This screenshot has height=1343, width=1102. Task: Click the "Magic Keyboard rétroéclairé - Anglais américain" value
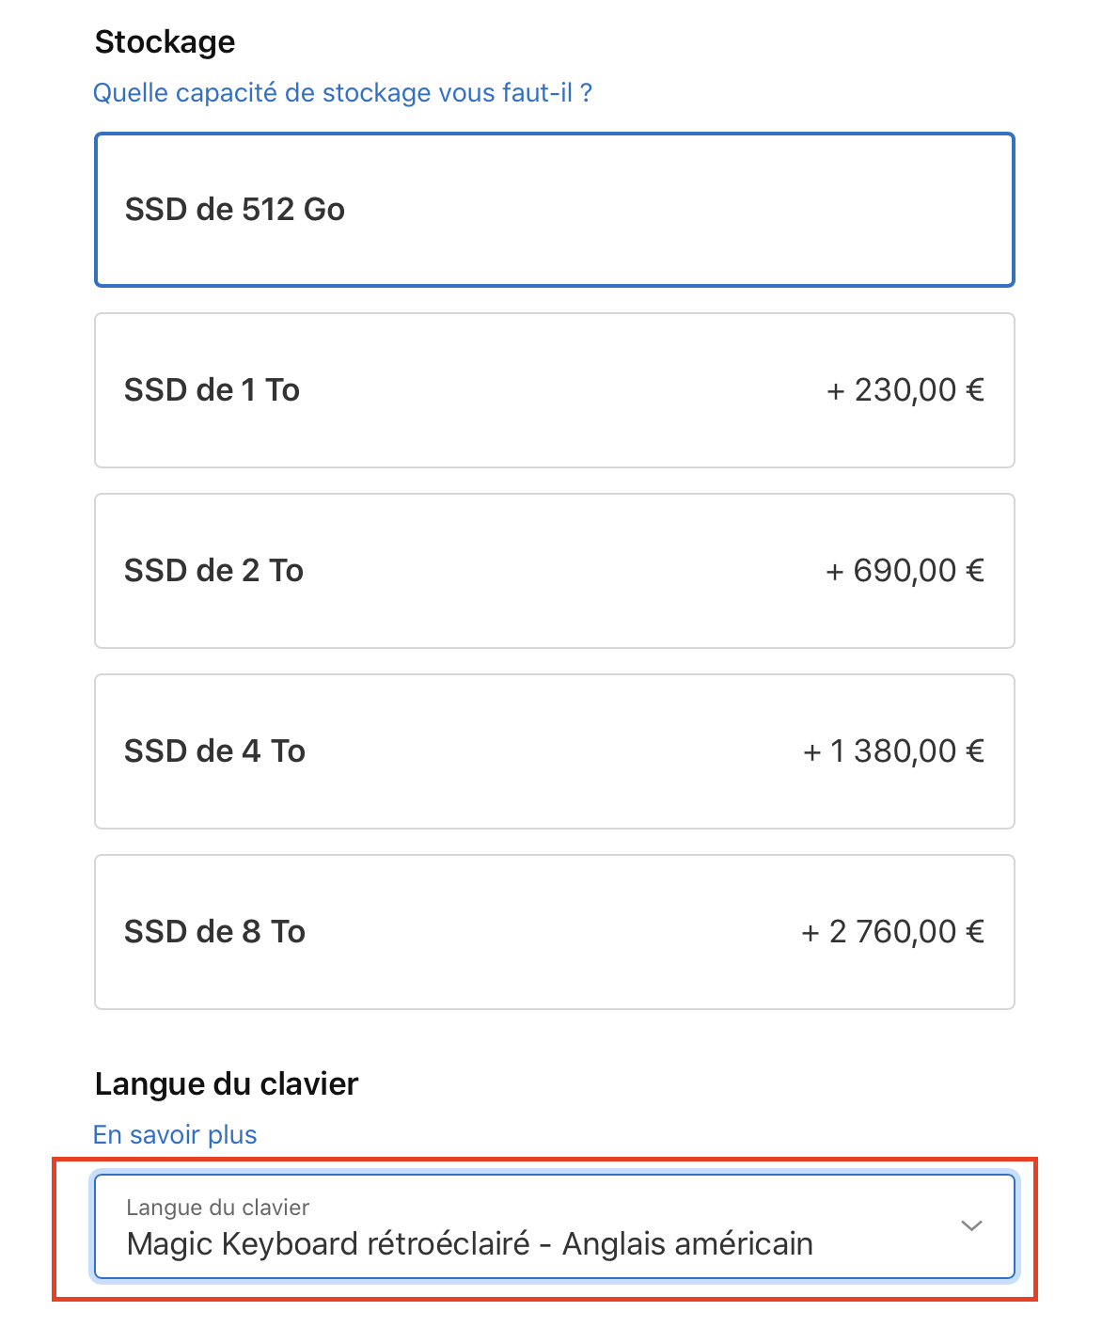(469, 1244)
